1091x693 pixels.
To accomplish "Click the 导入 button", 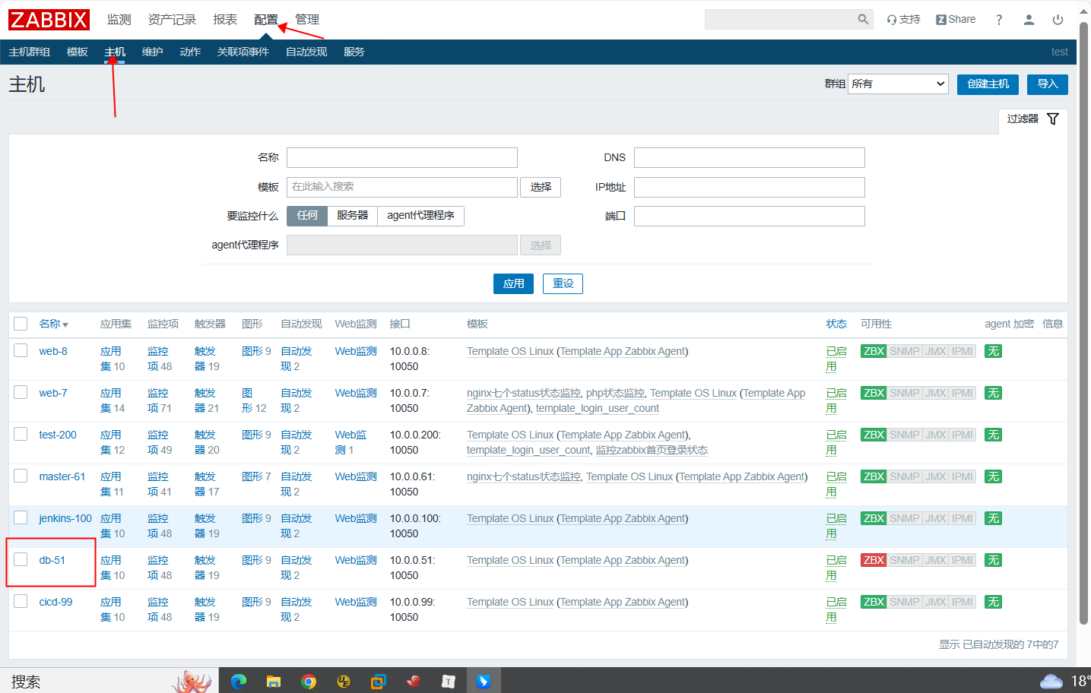I will pos(1048,84).
